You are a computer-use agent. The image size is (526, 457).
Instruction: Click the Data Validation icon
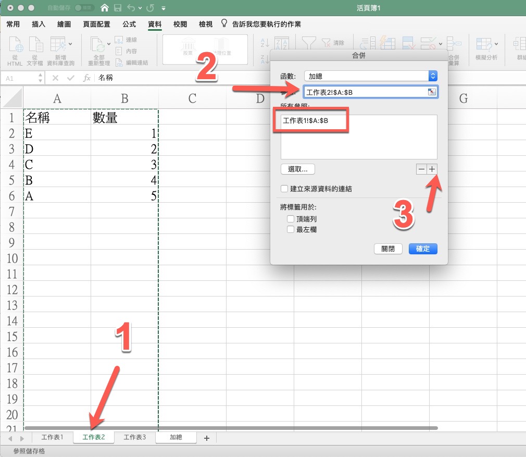click(x=429, y=43)
